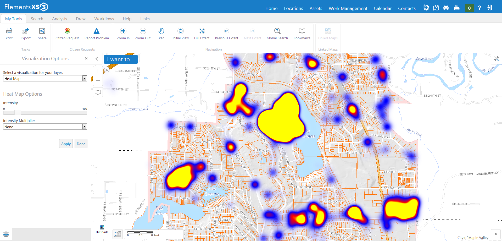Click the map thumbnail next to Hillshade
The image size is (502, 241).
pyautogui.click(x=118, y=234)
